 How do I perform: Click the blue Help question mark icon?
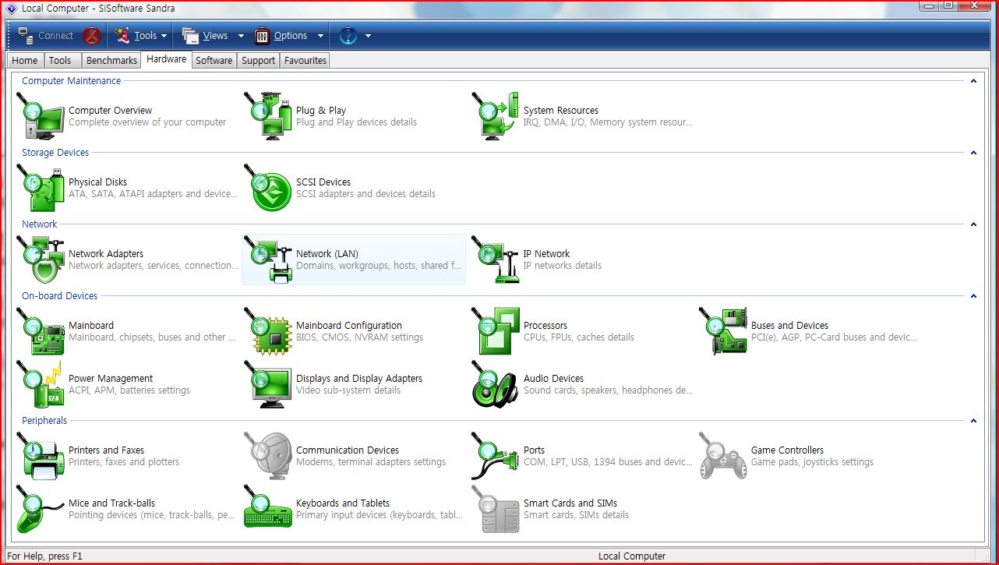tap(348, 36)
